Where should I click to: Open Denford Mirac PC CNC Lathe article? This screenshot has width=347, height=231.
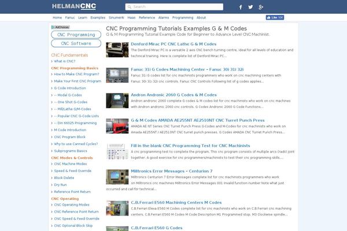[173, 44]
